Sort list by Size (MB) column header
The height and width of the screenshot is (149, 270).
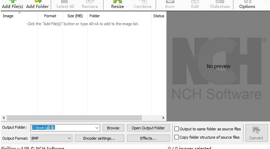[x=75, y=16]
